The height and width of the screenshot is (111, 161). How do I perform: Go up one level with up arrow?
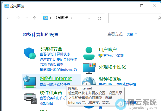[35, 18]
